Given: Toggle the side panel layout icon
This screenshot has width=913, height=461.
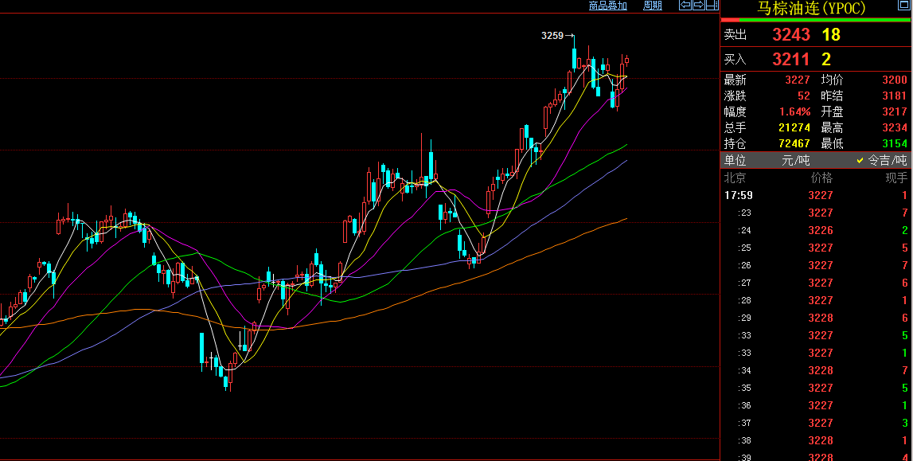Looking at the screenshot, I should [x=712, y=6].
